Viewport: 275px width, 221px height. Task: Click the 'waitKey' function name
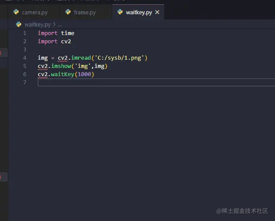pyautogui.click(x=63, y=74)
